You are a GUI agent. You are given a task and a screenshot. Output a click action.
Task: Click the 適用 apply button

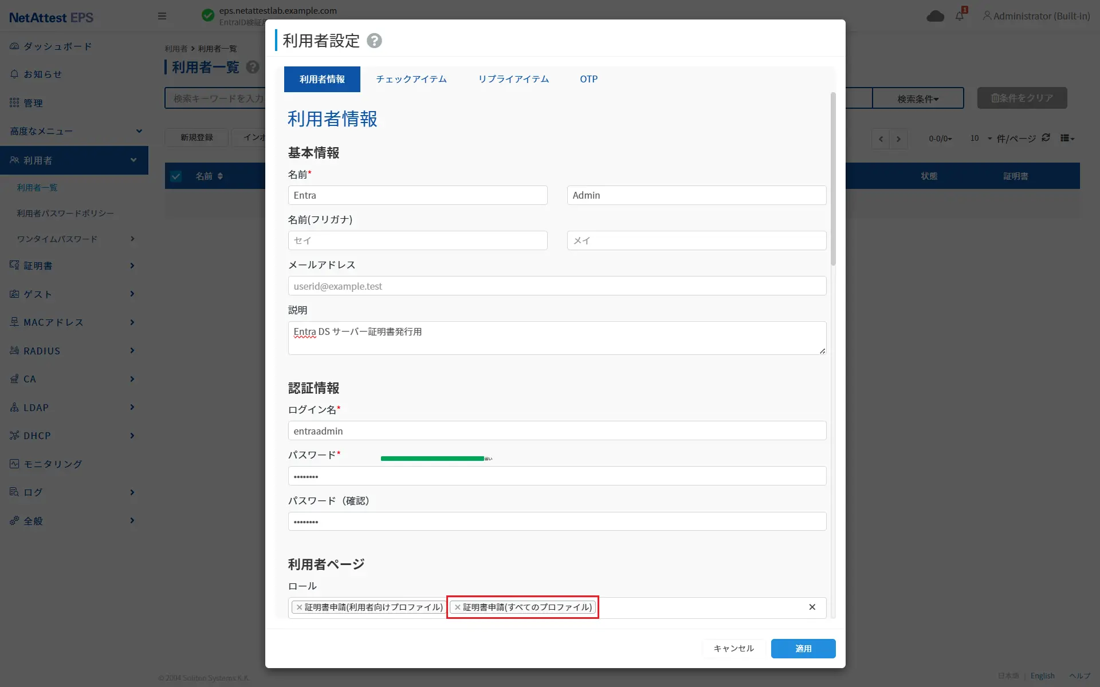(x=803, y=649)
